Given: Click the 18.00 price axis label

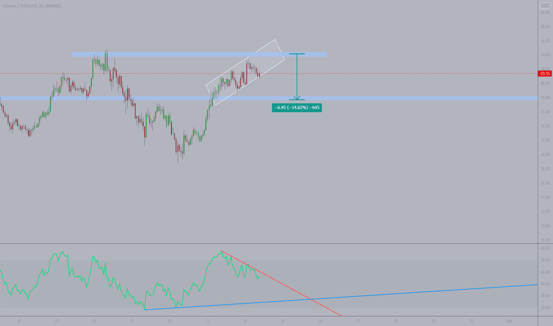Looking at the screenshot, I should [545, 240].
